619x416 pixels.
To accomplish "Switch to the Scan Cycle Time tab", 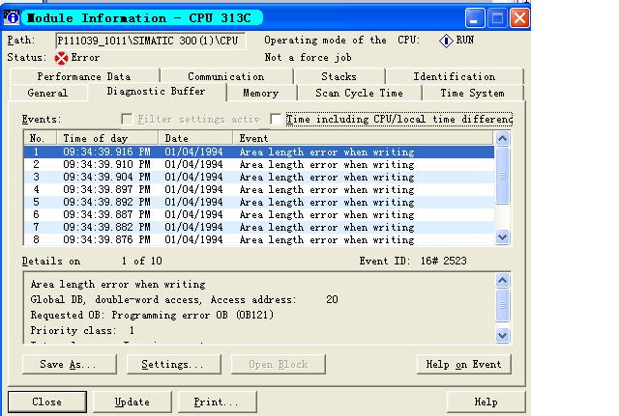I will click(x=359, y=93).
